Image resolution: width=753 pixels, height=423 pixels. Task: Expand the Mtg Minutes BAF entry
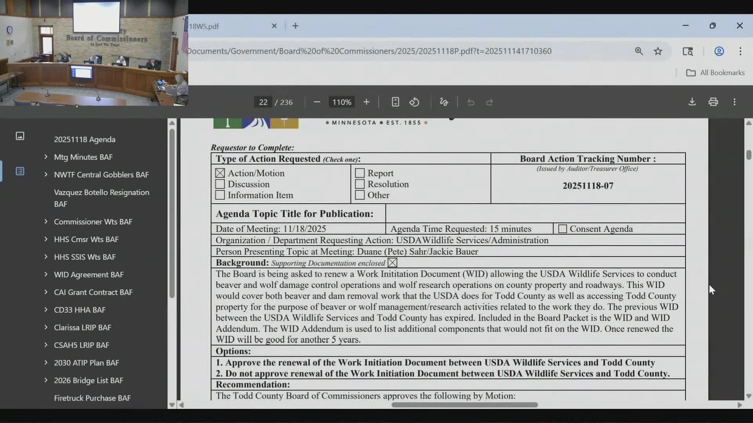[x=46, y=157]
